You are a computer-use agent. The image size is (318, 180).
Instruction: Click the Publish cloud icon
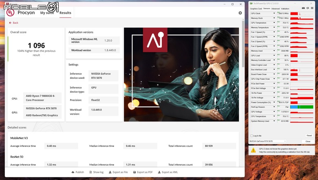pos(73,172)
